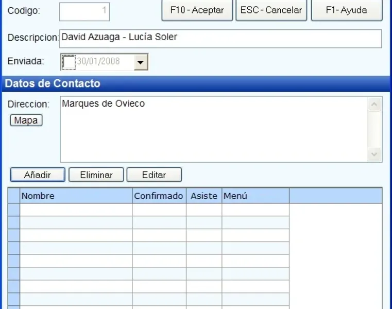The width and height of the screenshot is (392, 309).
Task: Open help with F1 - Ayuda button
Action: point(347,10)
